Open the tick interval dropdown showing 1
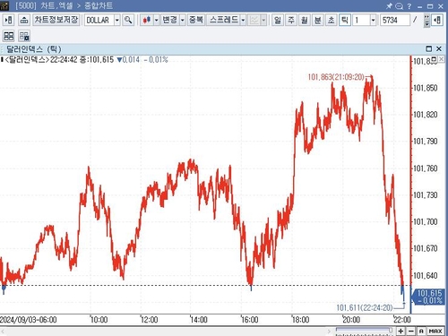 pos(373,21)
